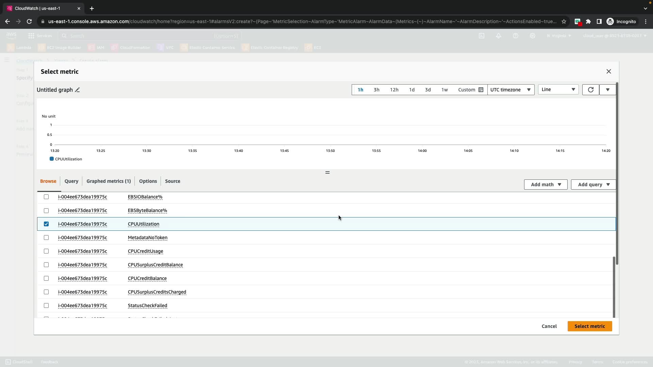The height and width of the screenshot is (367, 653).
Task: Open the browser extensions puzzle icon
Action: (588, 21)
